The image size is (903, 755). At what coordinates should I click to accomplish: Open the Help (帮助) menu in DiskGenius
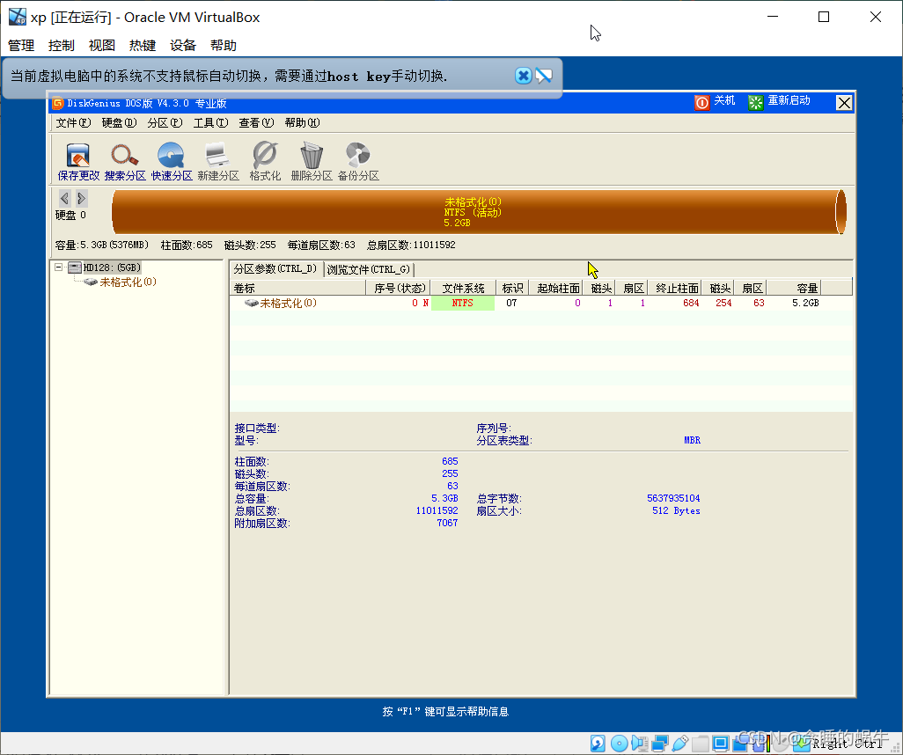tap(302, 122)
